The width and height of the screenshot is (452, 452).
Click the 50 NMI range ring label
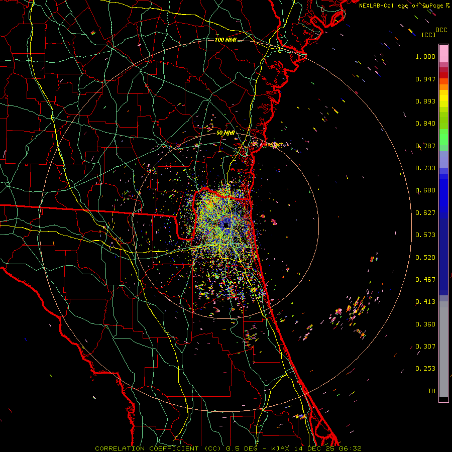(x=225, y=133)
